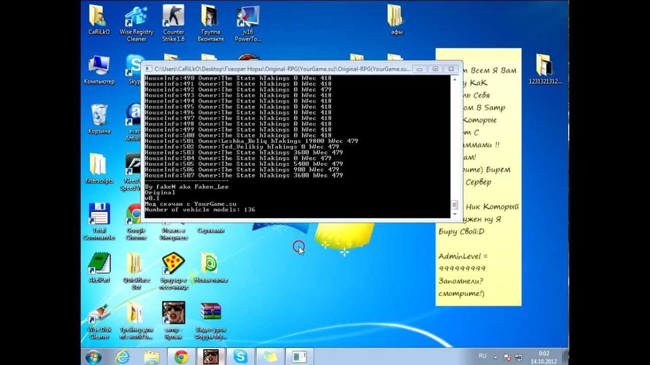Launch Google Chrome desktop shortcut

pos(136,222)
